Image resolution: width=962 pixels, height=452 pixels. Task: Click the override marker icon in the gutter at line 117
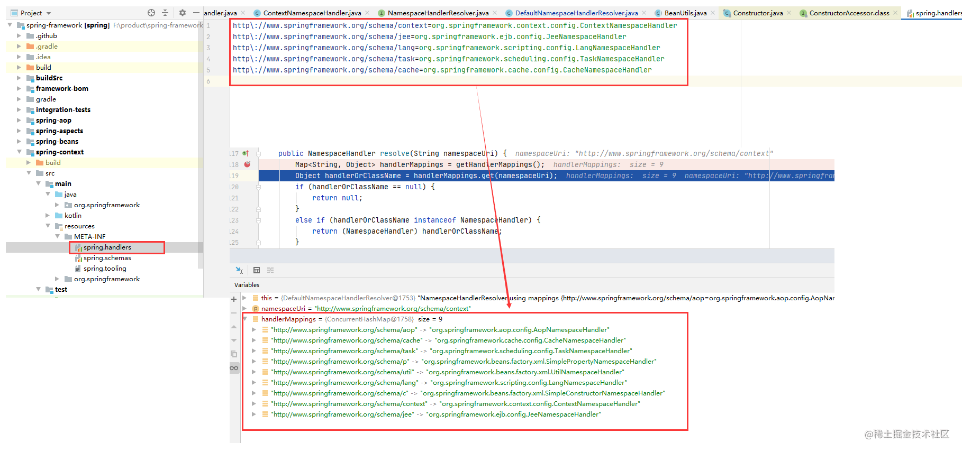[x=246, y=153]
